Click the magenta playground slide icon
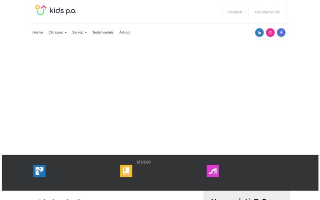This screenshot has width=320, height=200. [212, 171]
